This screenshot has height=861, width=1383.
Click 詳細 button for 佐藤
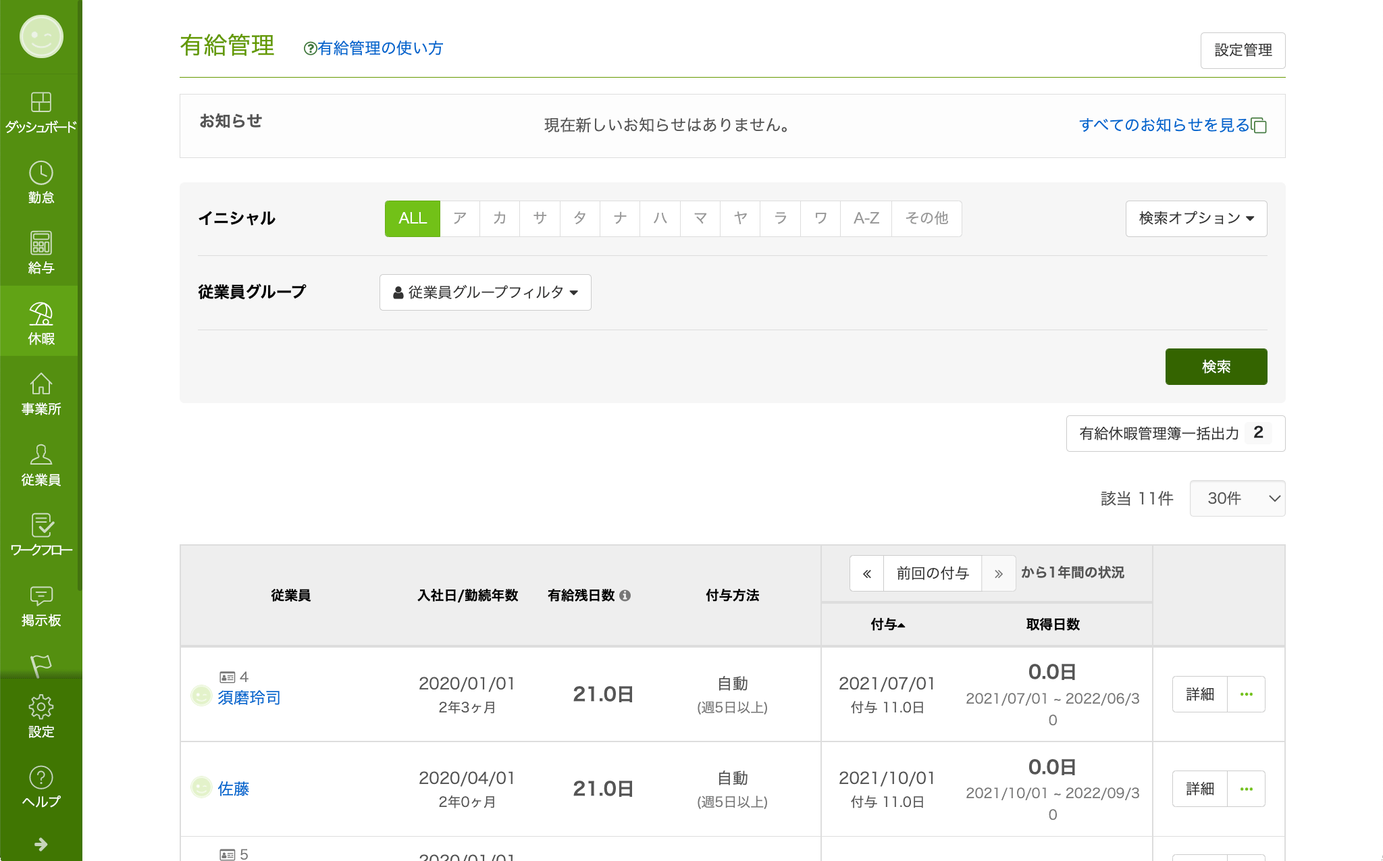pos(1200,789)
